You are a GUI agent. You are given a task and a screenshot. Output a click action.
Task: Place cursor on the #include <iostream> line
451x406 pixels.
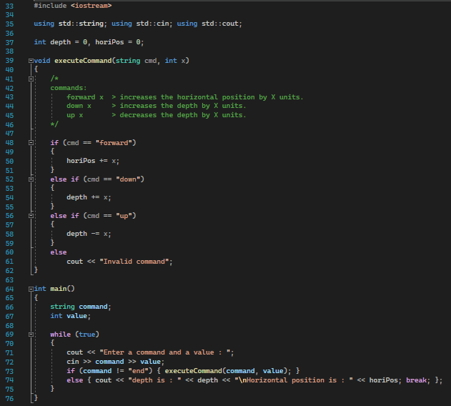click(72, 6)
